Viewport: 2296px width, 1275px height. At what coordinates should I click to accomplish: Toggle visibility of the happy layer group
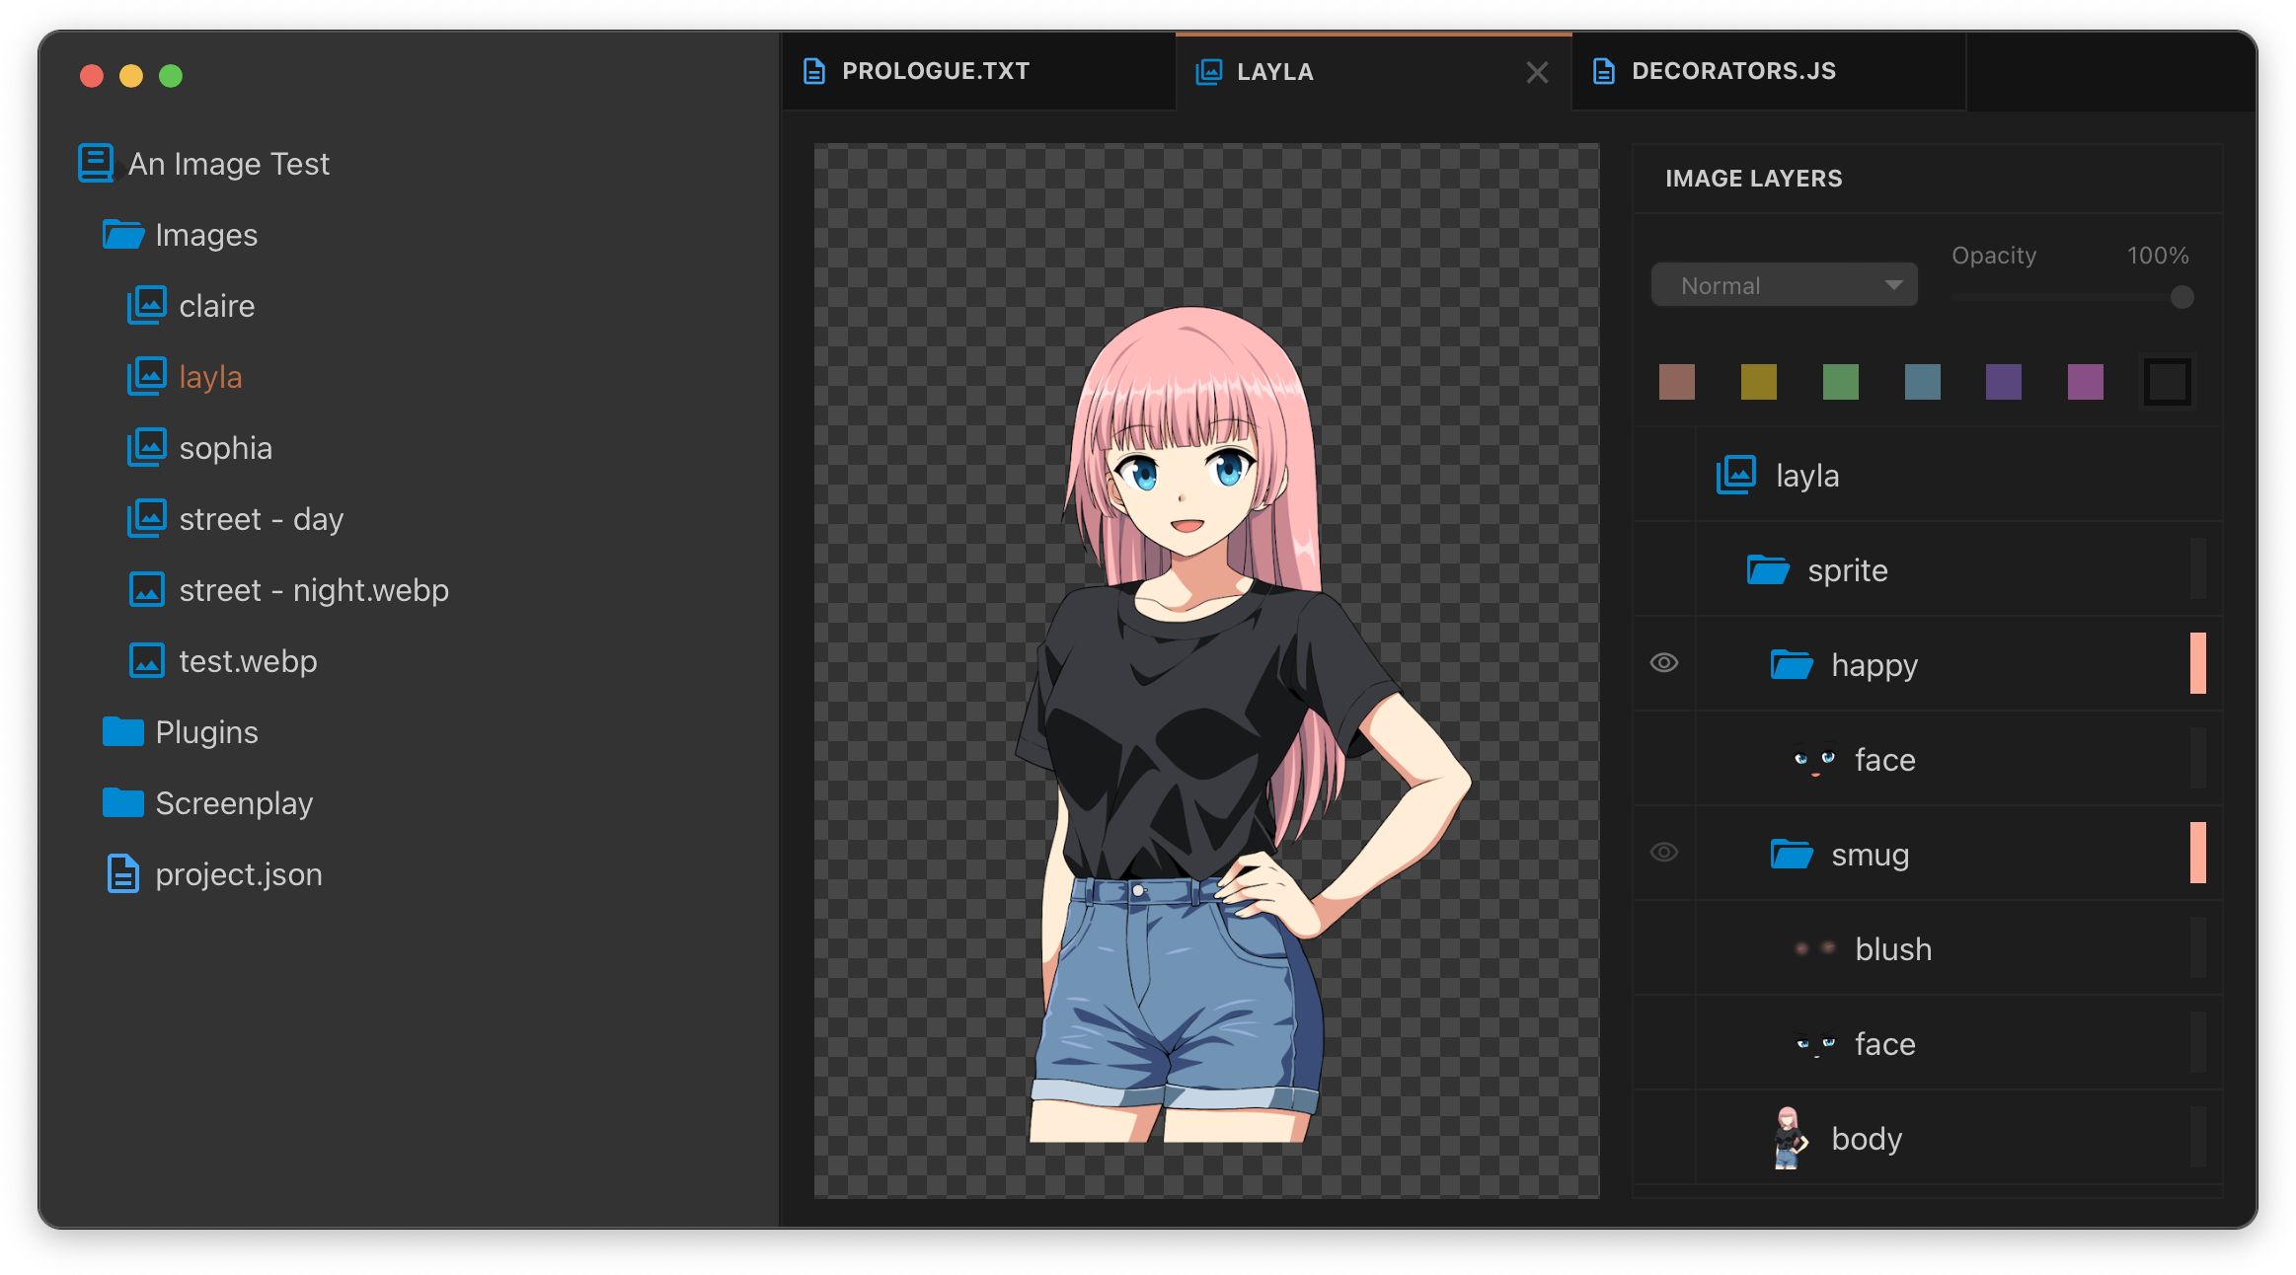point(1664,663)
